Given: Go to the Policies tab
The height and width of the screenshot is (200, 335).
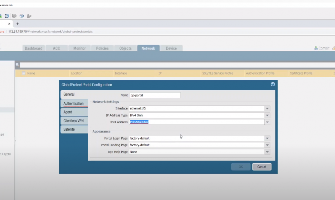Looking at the screenshot, I should coord(102,48).
